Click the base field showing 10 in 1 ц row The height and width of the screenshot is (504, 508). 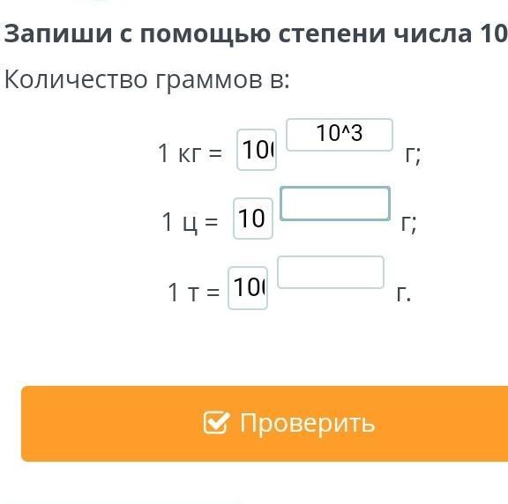253,219
